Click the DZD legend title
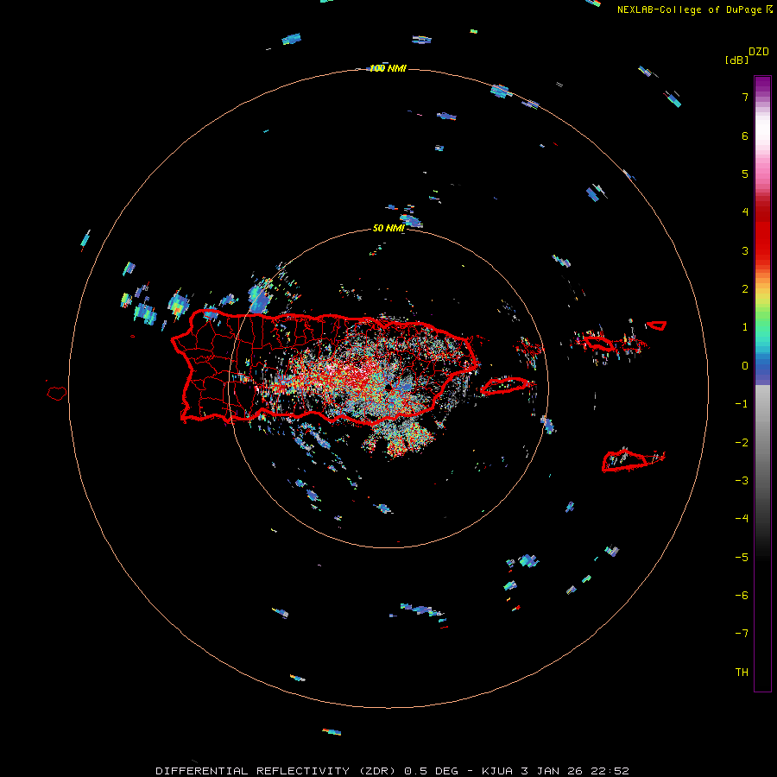Image resolution: width=777 pixels, height=777 pixels. point(759,52)
